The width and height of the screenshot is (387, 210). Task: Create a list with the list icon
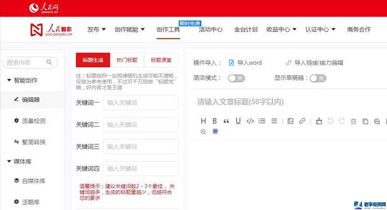[x=262, y=121]
